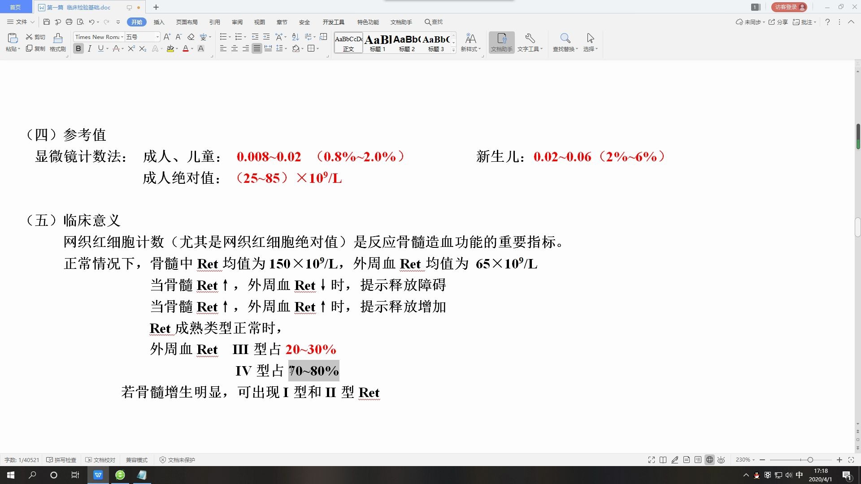
Task: Open the 页面布局 tab
Action: 187,22
